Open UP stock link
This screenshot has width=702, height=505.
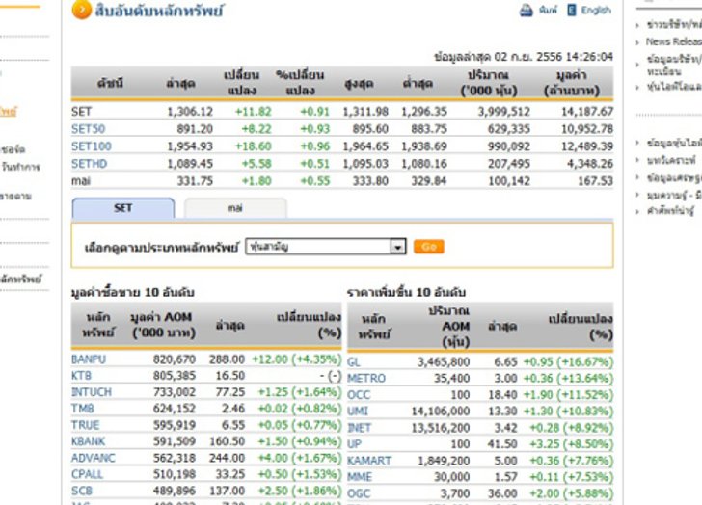tap(354, 444)
